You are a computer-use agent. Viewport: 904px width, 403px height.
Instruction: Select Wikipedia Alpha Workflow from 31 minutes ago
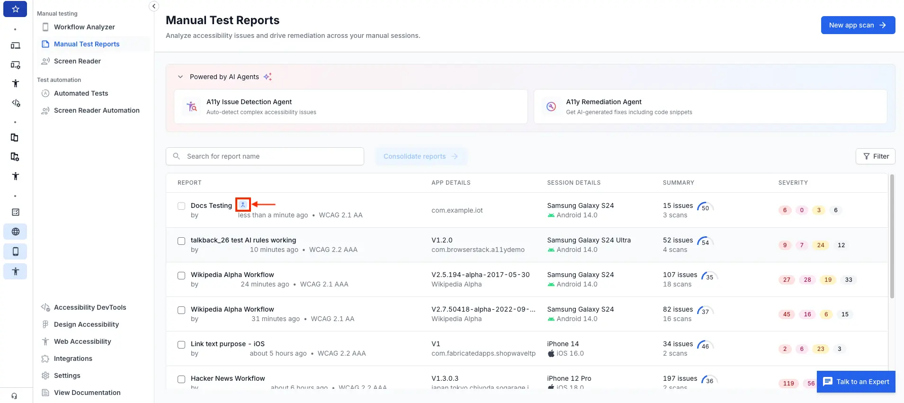pyautogui.click(x=181, y=310)
